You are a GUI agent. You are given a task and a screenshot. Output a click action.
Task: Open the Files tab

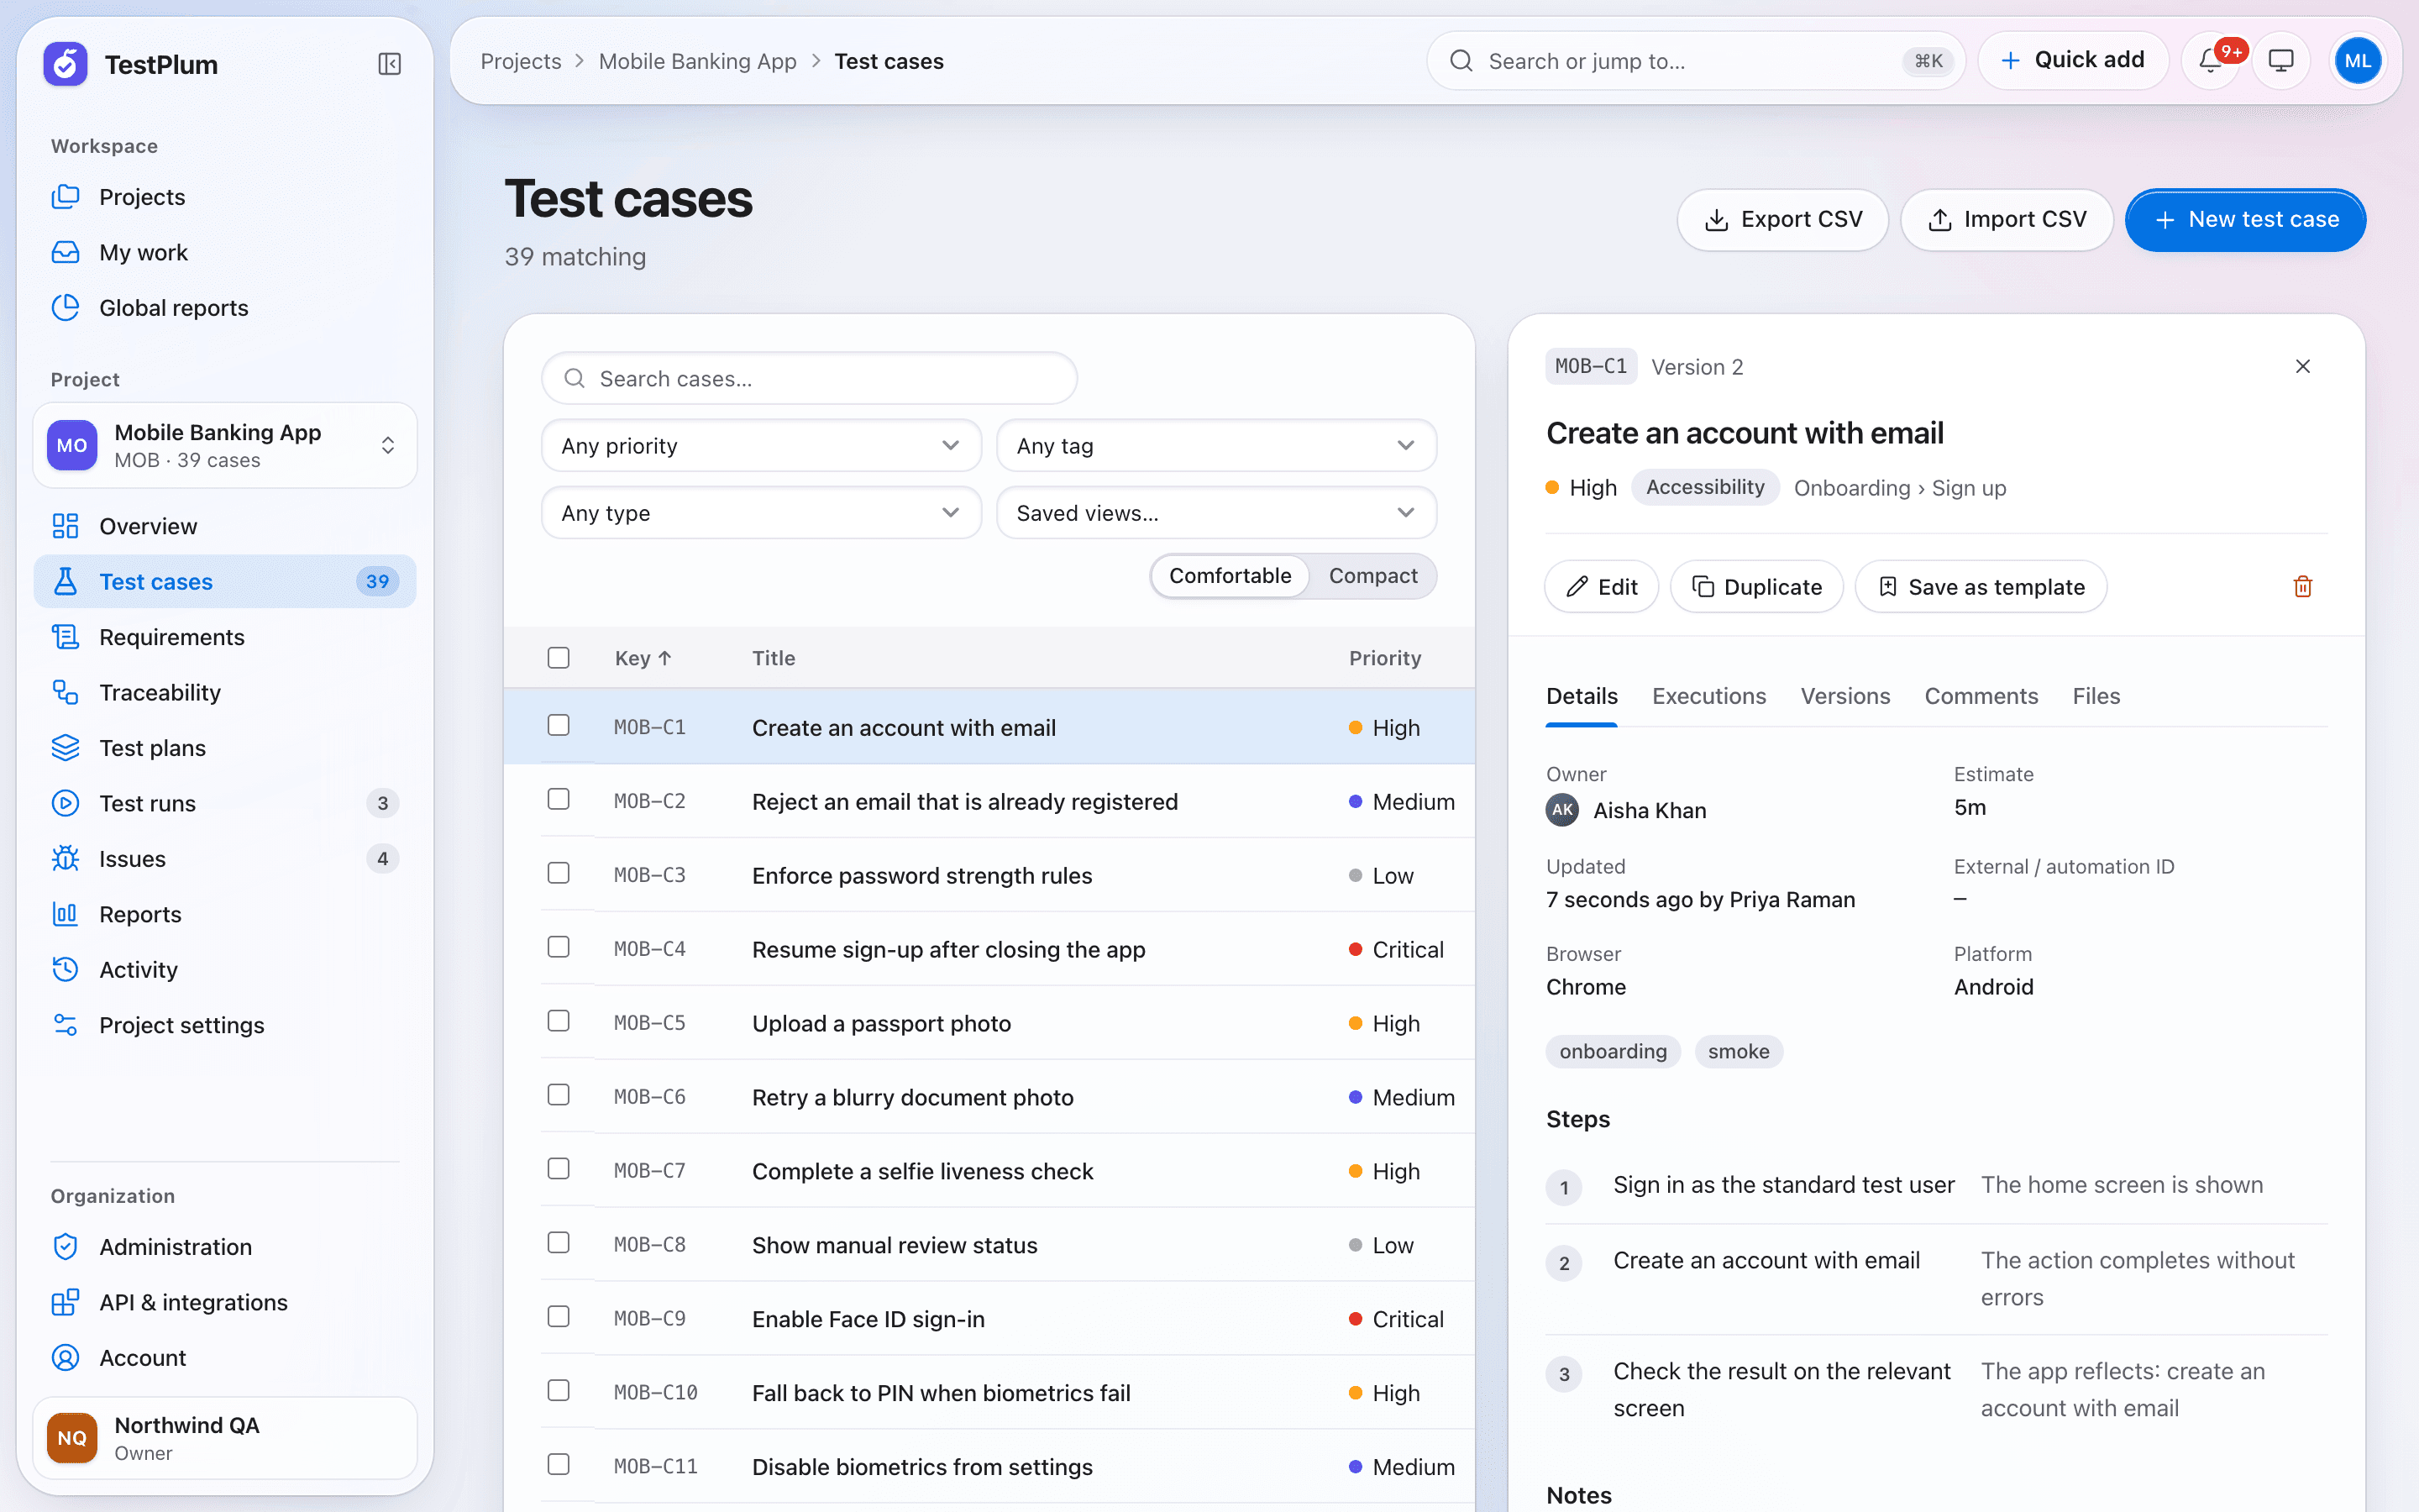click(2096, 696)
